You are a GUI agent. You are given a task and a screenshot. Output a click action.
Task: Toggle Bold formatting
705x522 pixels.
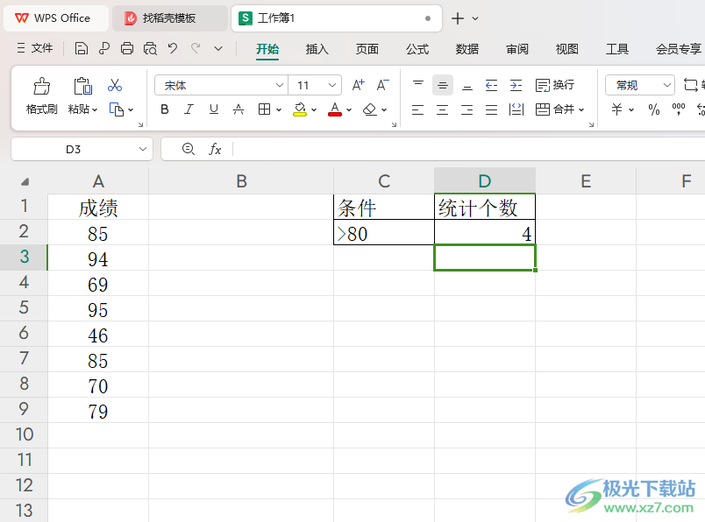(165, 109)
